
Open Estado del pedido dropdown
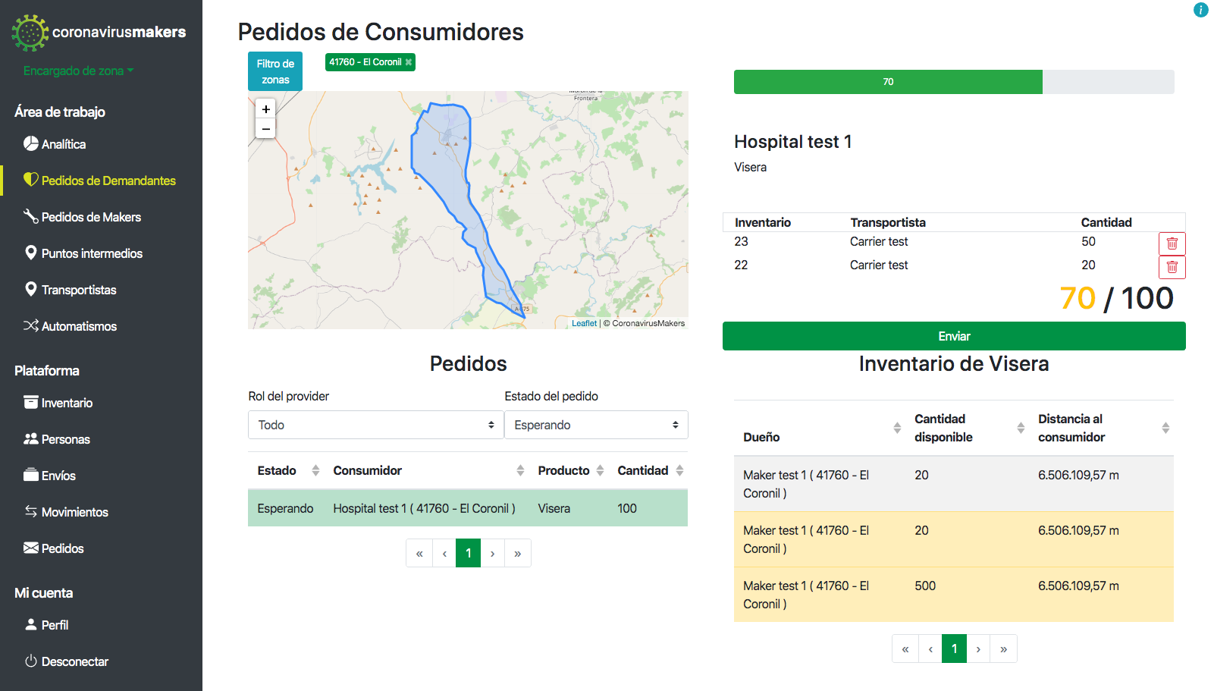[596, 425]
